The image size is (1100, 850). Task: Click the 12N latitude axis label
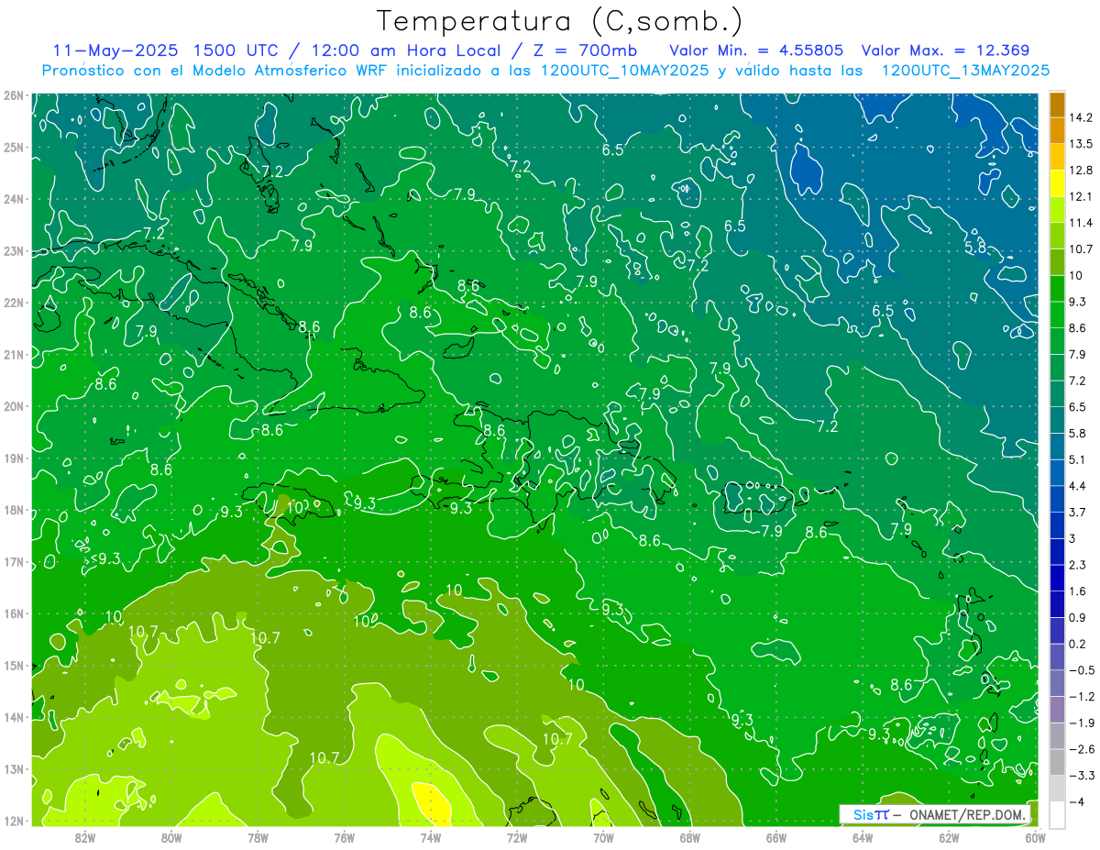click(x=13, y=821)
